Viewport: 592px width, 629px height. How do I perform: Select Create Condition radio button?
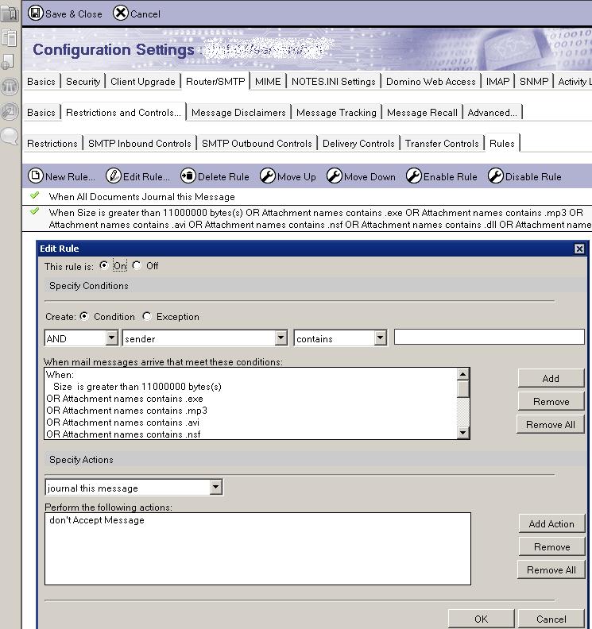[x=84, y=316]
